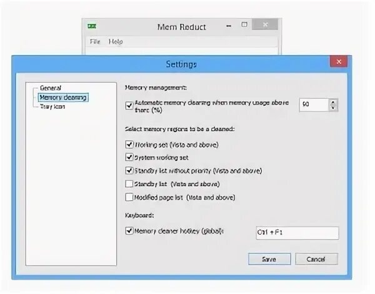This screenshot has width=375, height=294.
Task: Increase memory threshold with up spinner arrow
Action: (x=333, y=102)
